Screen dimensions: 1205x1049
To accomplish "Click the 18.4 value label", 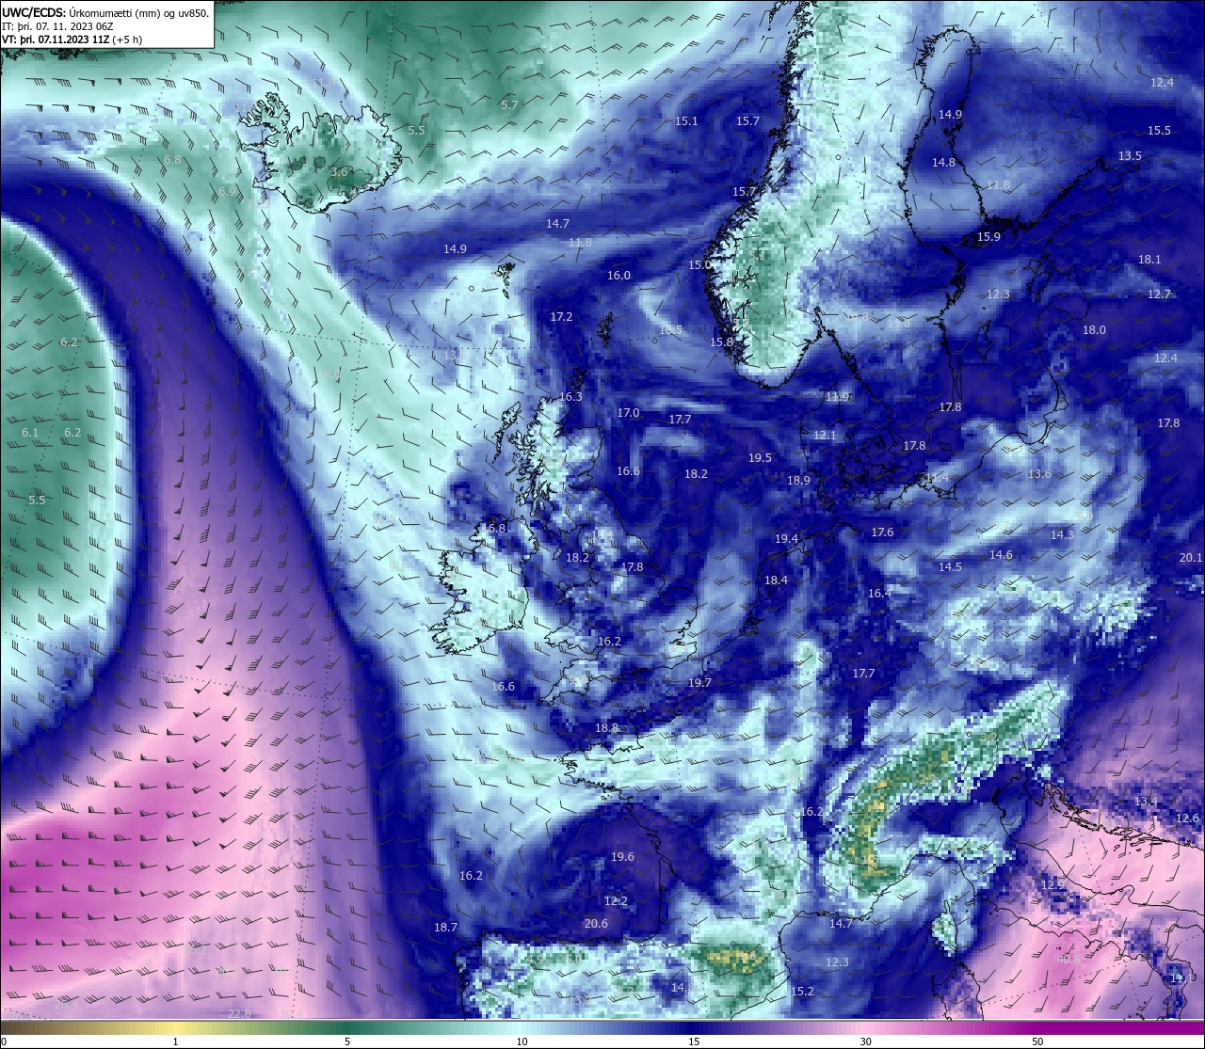I will [776, 580].
